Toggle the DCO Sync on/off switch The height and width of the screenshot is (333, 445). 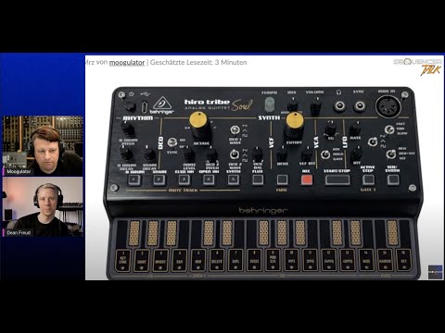tap(172, 142)
